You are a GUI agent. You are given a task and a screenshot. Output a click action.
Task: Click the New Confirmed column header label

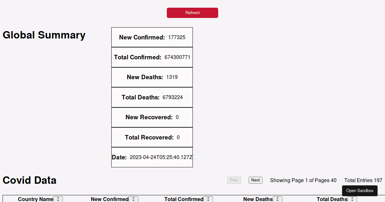[109, 199]
